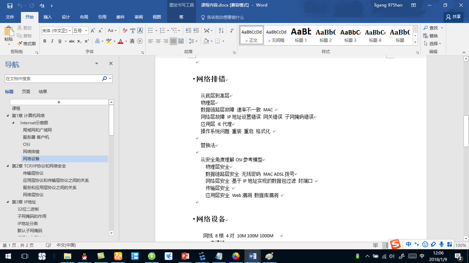The image size is (469, 263).
Task: Click the phonetic guide (wén) icon
Action: tap(133, 30)
